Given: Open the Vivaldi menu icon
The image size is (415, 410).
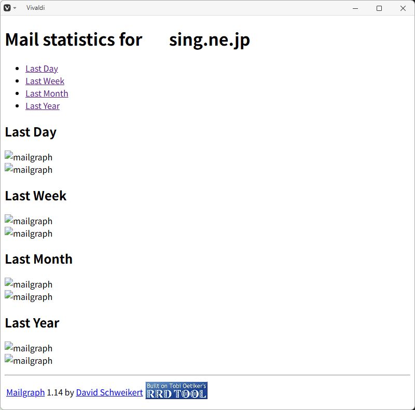Looking at the screenshot, I should tap(7, 8).
